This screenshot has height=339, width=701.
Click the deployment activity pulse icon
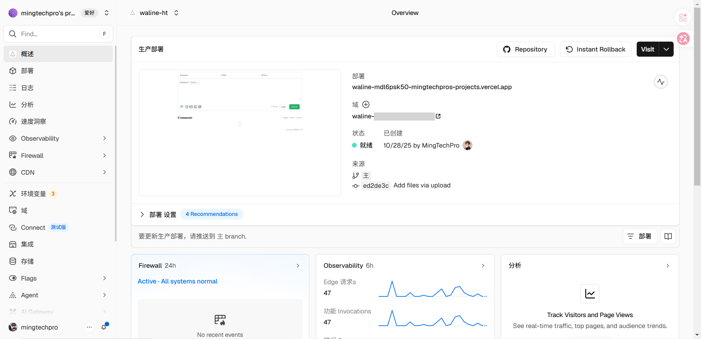(x=661, y=82)
